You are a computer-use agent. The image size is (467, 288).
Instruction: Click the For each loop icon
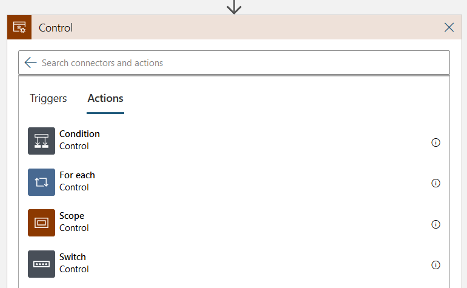(41, 182)
